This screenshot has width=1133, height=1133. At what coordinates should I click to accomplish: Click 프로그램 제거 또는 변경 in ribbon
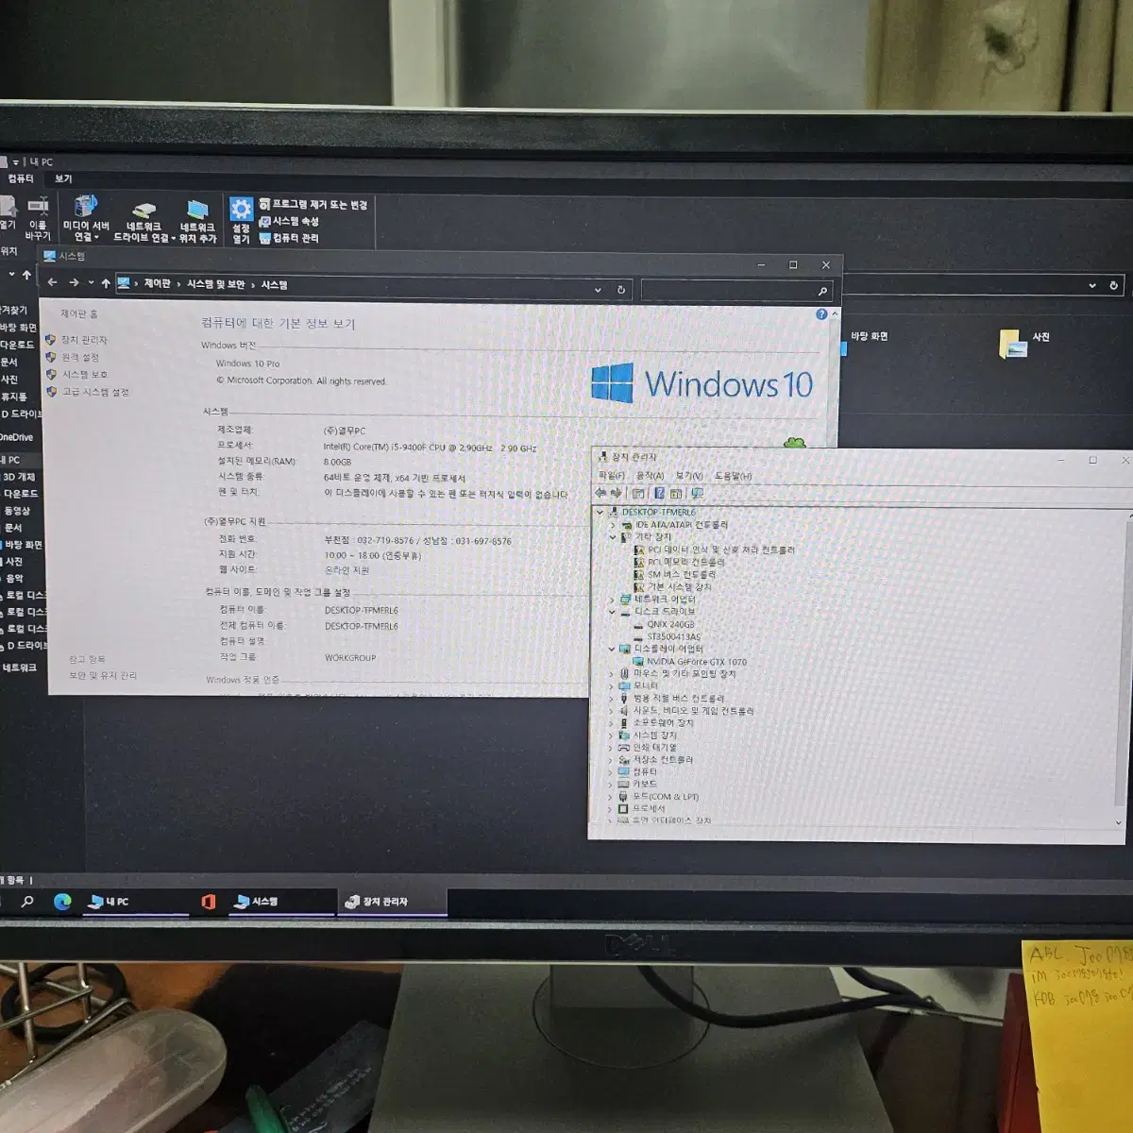click(x=313, y=204)
